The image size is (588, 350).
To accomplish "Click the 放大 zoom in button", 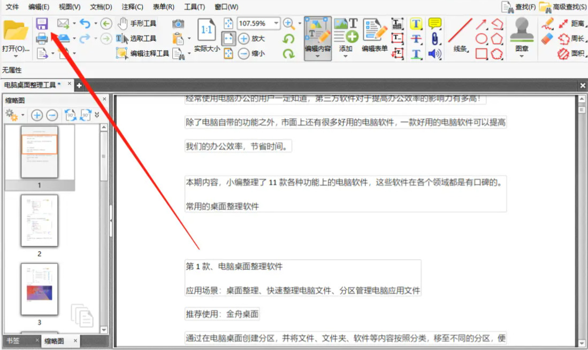I will tap(252, 38).
